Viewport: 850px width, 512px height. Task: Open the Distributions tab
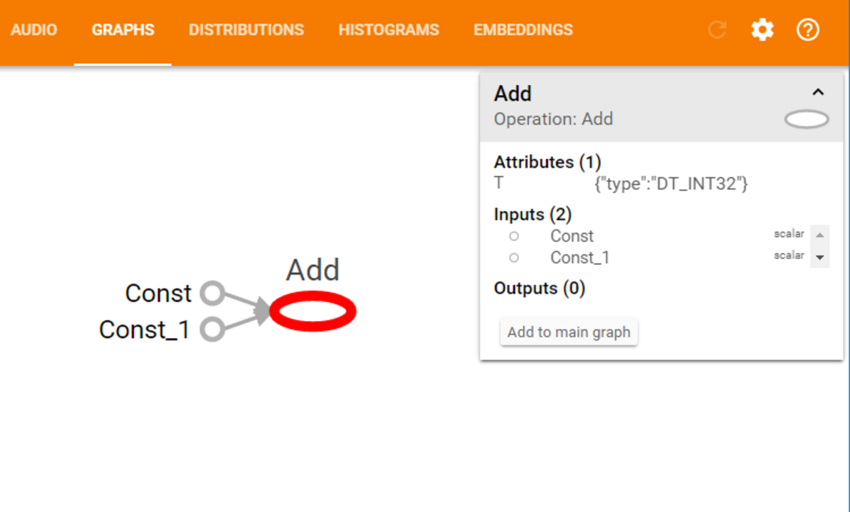tap(246, 30)
